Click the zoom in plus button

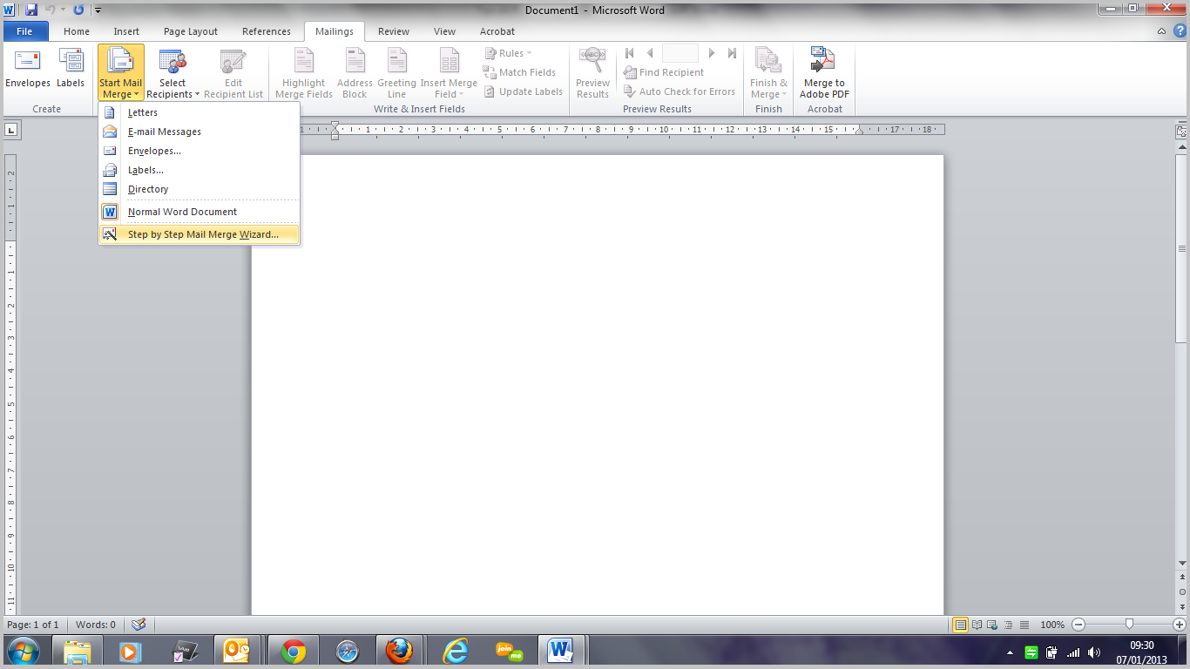[x=1180, y=625]
